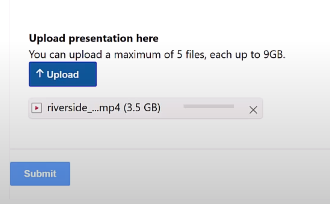Click the "presentation" word in heading

click(x=100, y=39)
